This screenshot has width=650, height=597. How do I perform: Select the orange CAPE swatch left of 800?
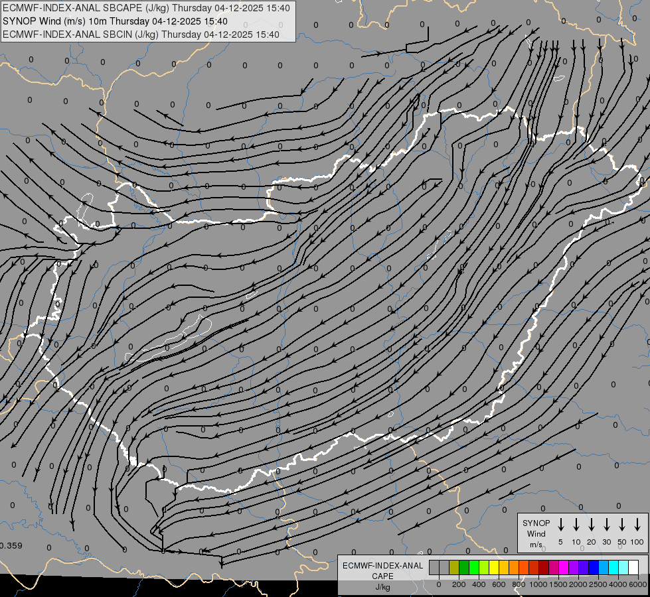[514, 567]
